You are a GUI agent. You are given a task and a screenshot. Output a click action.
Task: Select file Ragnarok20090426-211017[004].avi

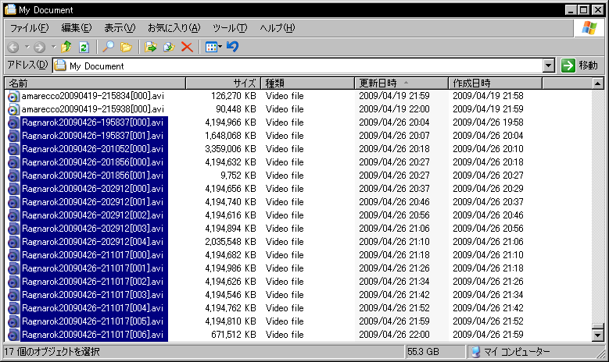(x=94, y=307)
